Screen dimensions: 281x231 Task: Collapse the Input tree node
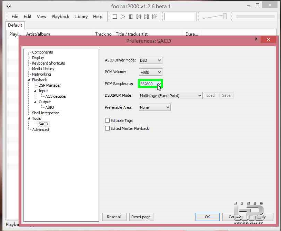[35, 91]
